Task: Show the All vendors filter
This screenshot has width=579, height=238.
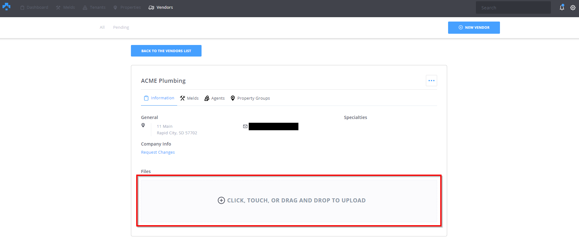Action: click(x=102, y=27)
